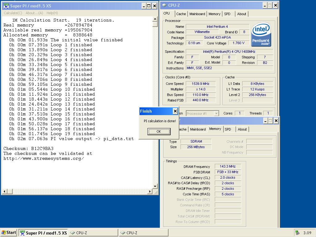Click the DRAM Frequency 143.3 MHz field
Viewport: 316px width, 237px height.
[x=228, y=166]
